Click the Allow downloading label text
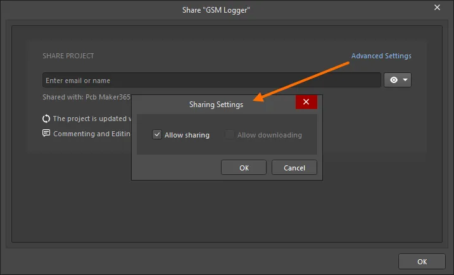This screenshot has height=275, width=454. point(270,135)
